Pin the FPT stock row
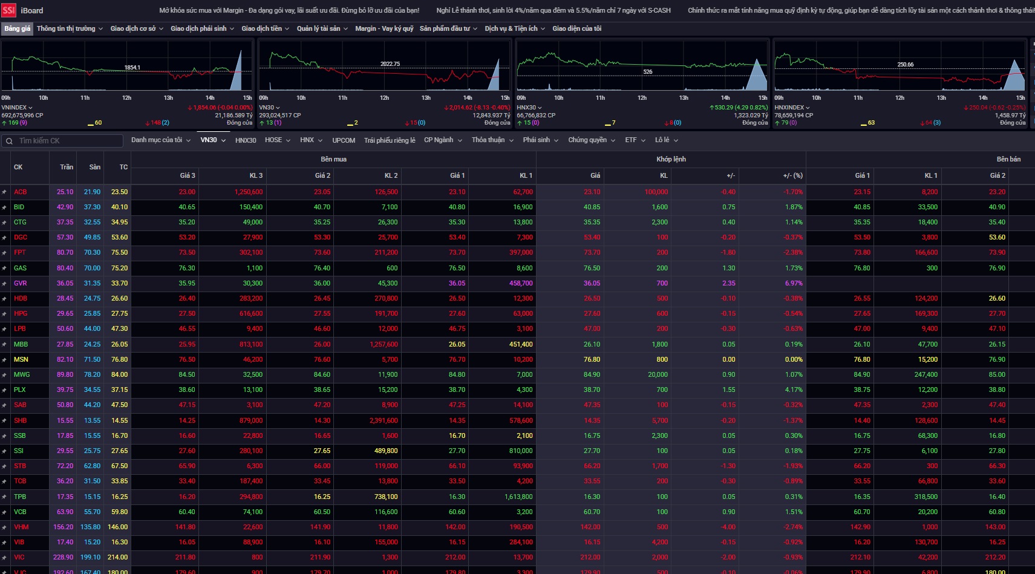This screenshot has width=1035, height=574. (4, 253)
